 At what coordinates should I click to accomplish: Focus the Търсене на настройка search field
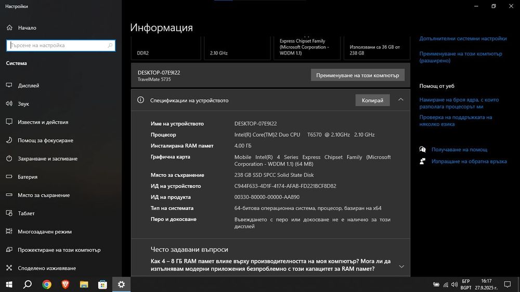point(61,45)
